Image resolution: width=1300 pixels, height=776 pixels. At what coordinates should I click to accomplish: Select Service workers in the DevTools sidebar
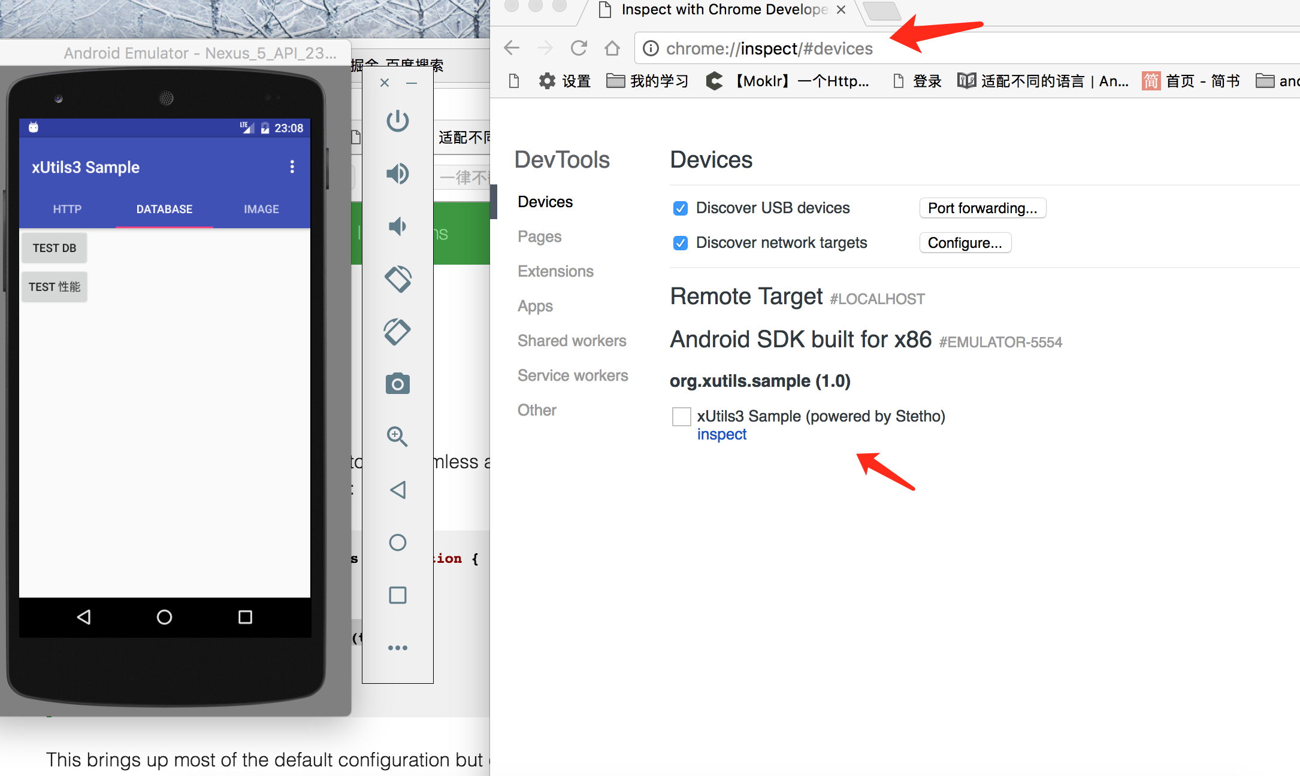tap(573, 375)
